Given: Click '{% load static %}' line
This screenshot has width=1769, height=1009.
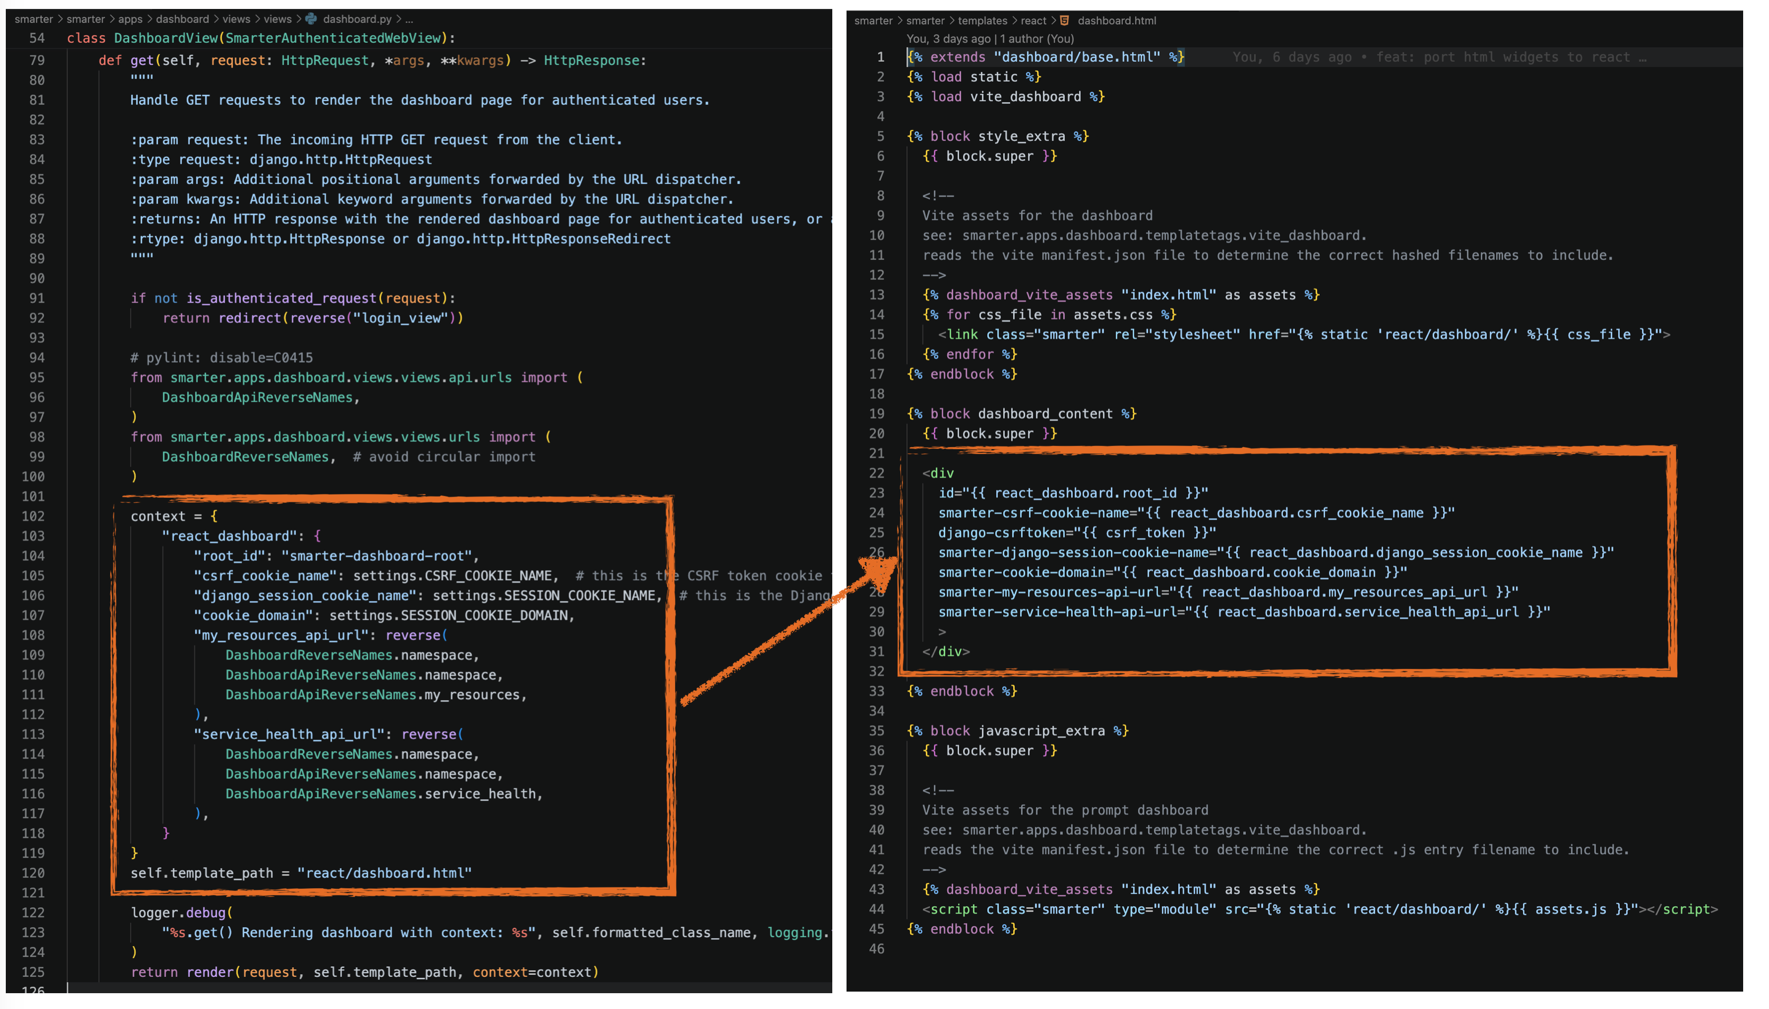Looking at the screenshot, I should (974, 77).
